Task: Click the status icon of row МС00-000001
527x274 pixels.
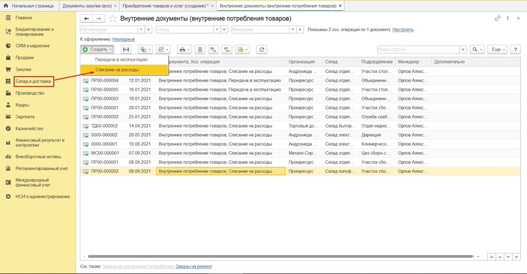Action: (x=86, y=153)
